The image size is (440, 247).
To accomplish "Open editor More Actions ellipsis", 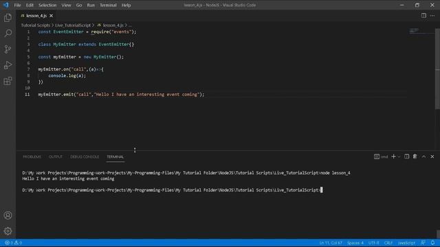I will point(432,16).
